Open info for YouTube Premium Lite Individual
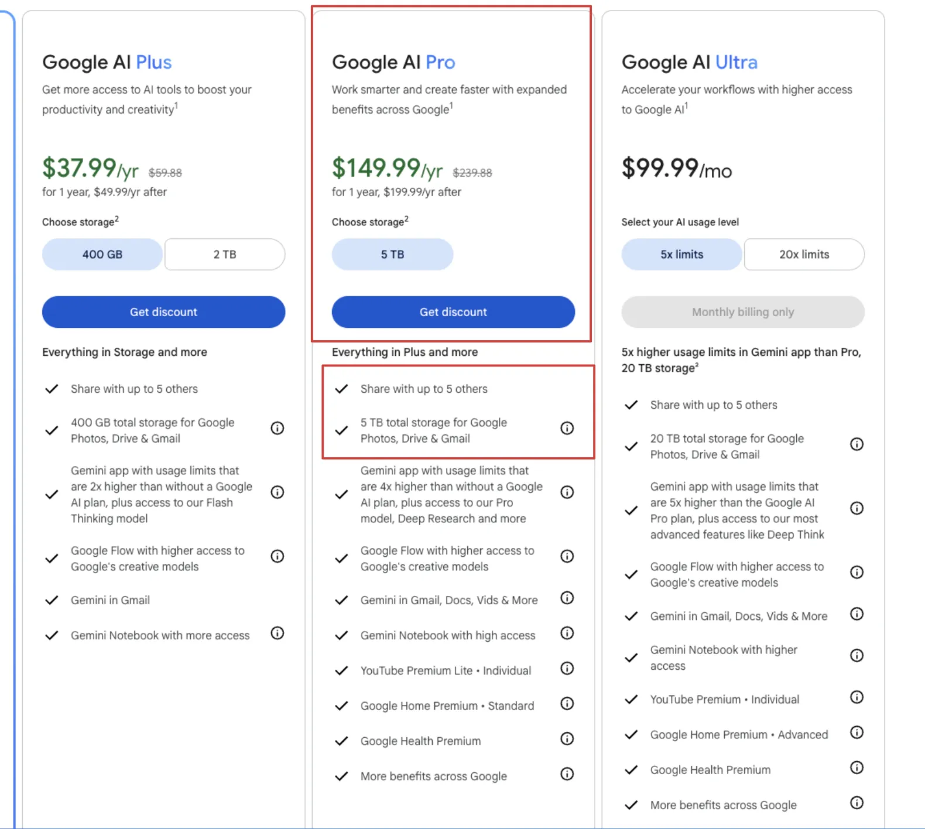 coord(567,668)
